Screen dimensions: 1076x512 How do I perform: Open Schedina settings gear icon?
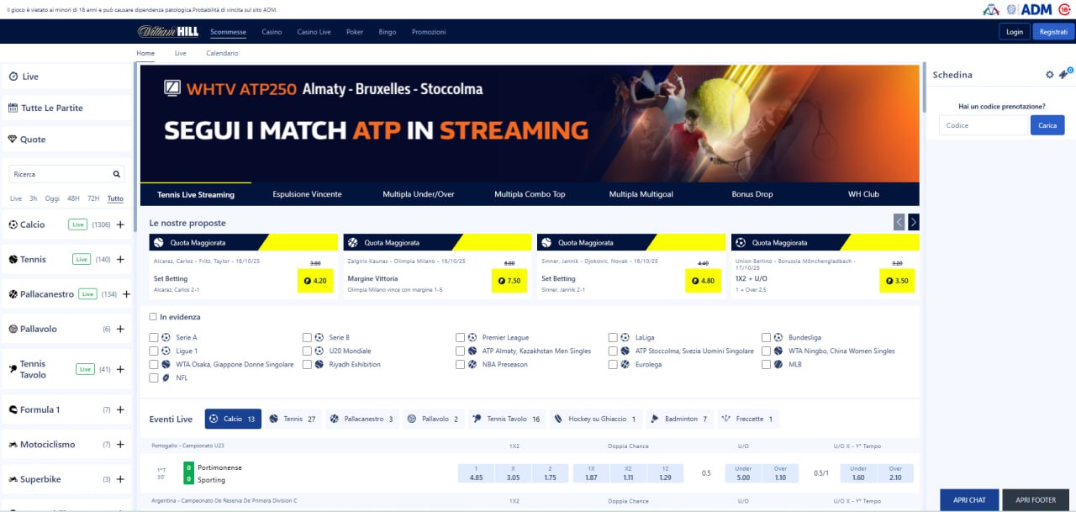pyautogui.click(x=1049, y=74)
